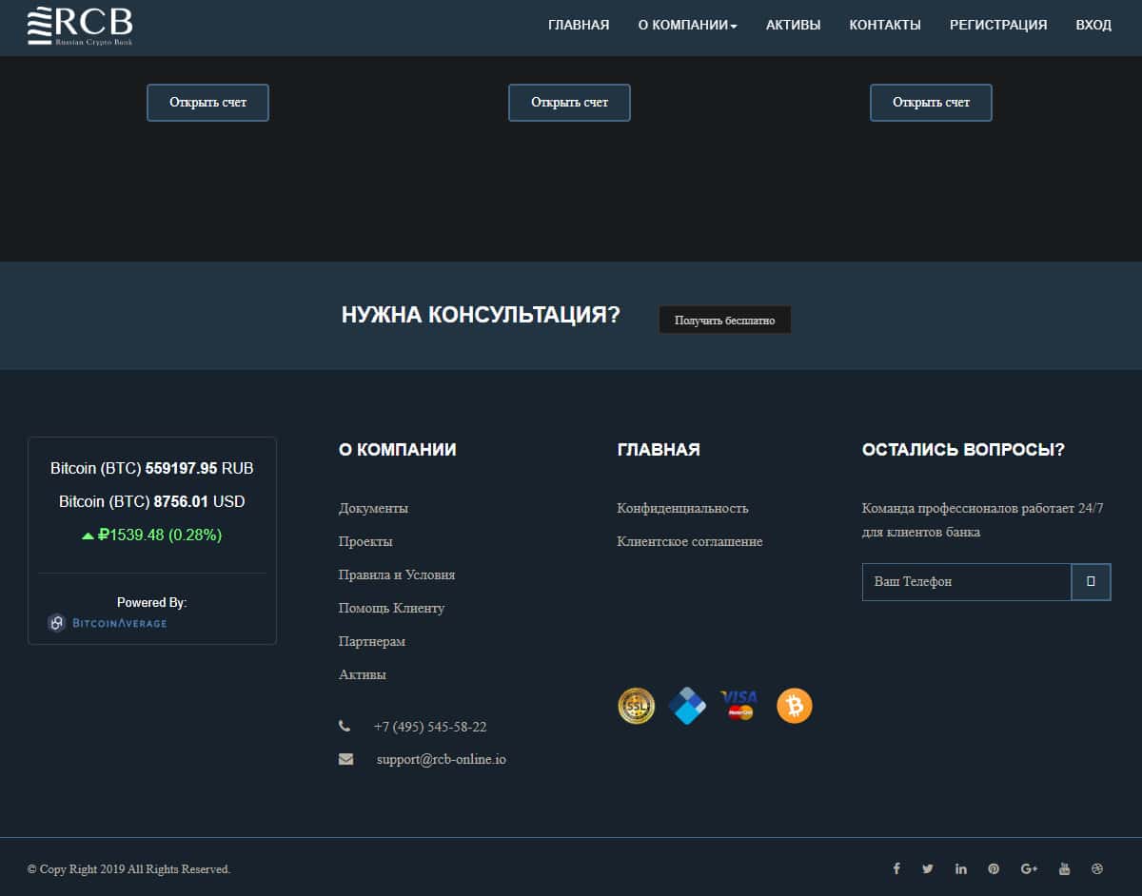
Task: Click the ГЛАВНАЯ footer heading
Action: (x=659, y=450)
